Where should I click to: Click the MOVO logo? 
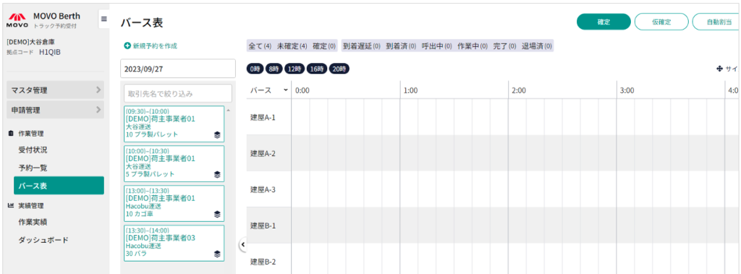[18, 20]
